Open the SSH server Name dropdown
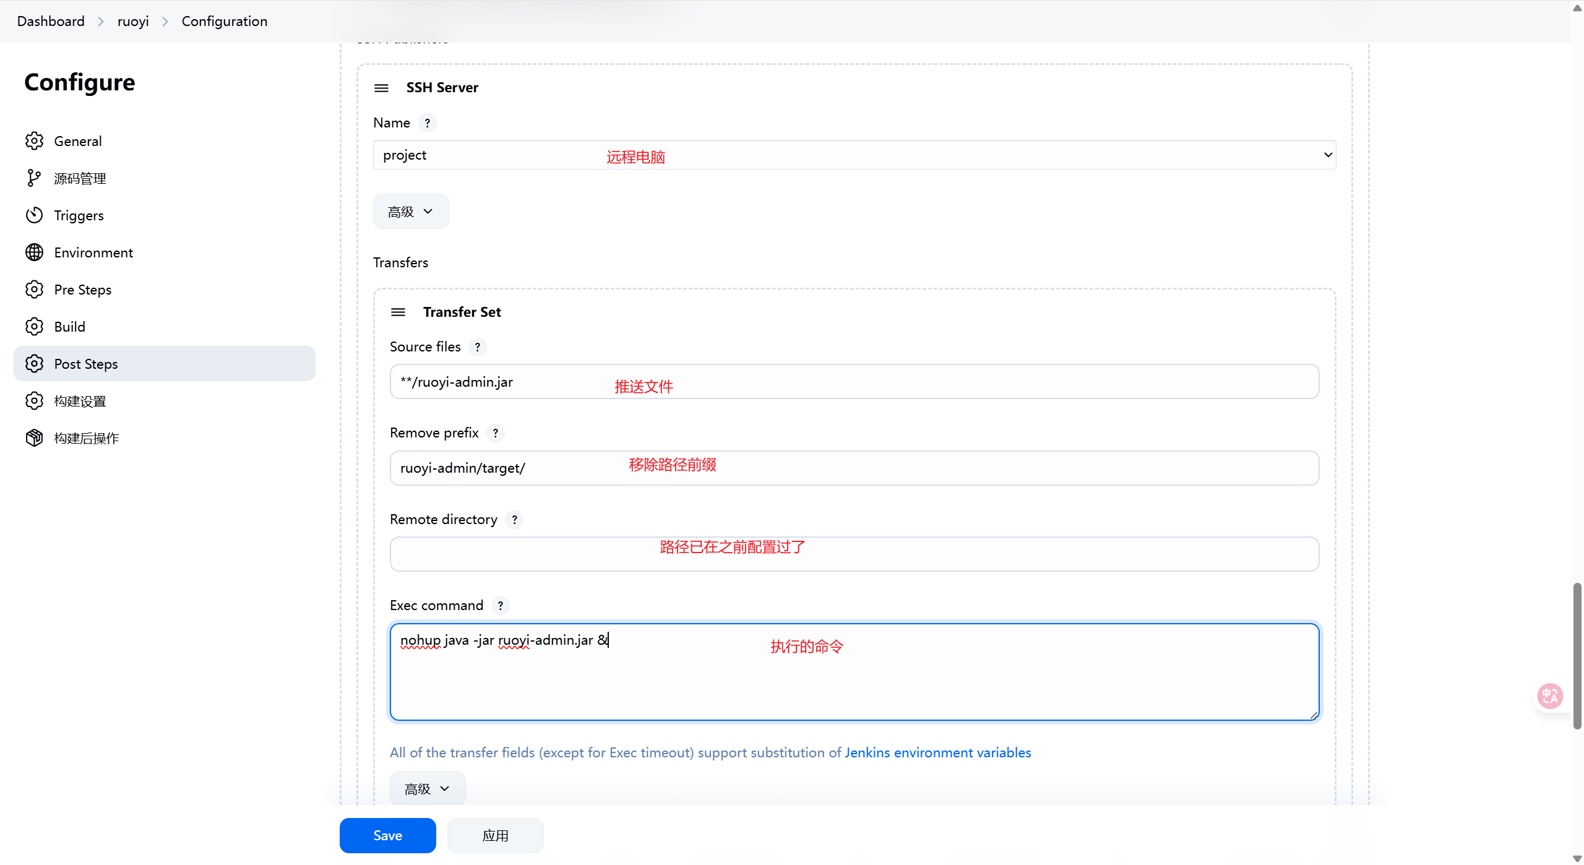Viewport: 1584px width, 865px height. click(854, 155)
